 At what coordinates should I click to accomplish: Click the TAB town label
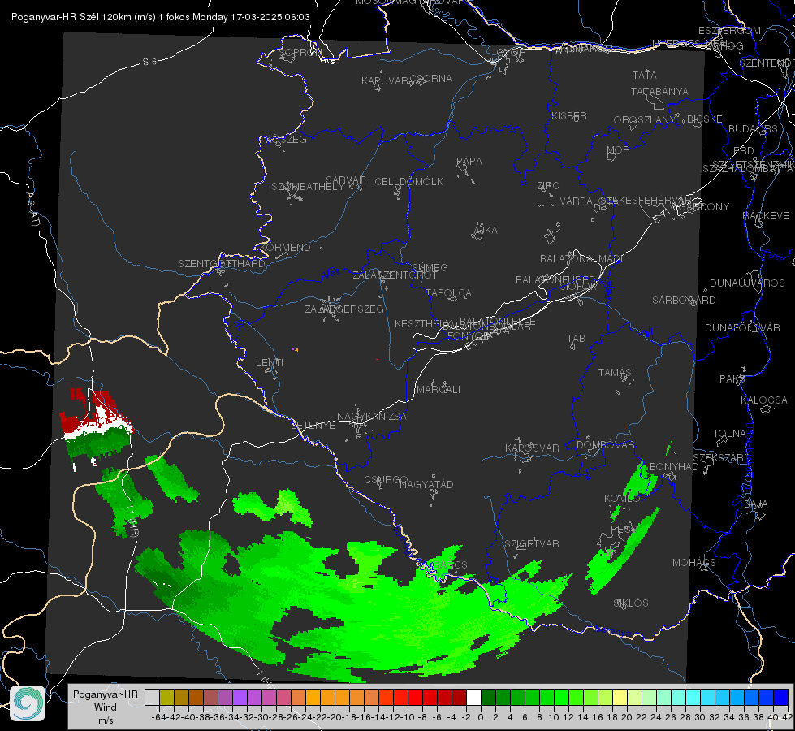tap(576, 339)
